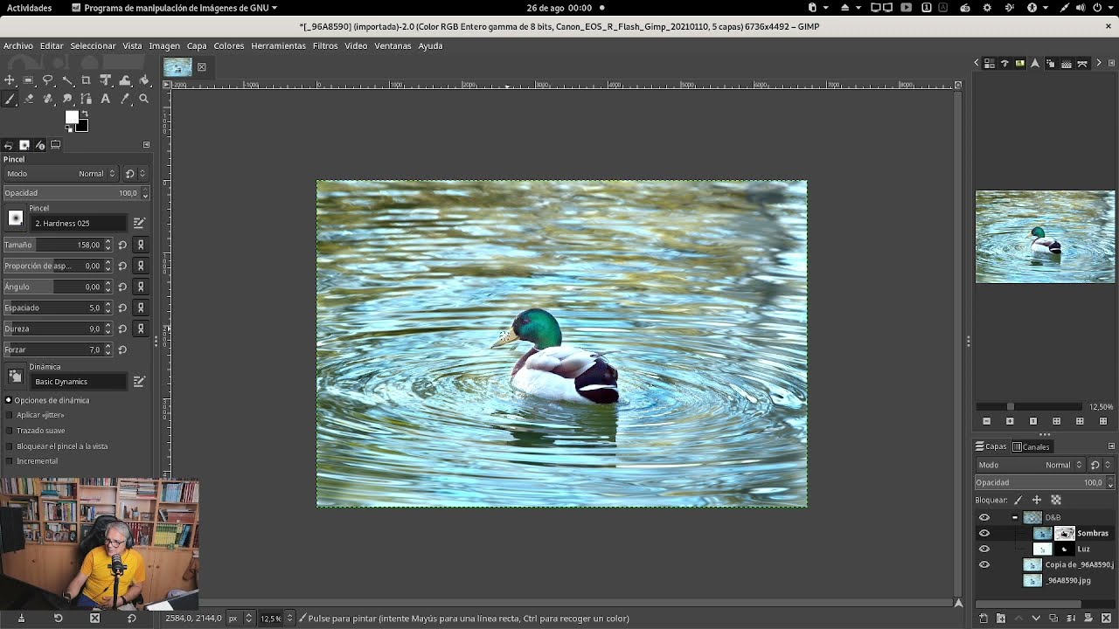This screenshot has height=629, width=1119.
Task: Reset colors to default black and white
Action: [69, 129]
